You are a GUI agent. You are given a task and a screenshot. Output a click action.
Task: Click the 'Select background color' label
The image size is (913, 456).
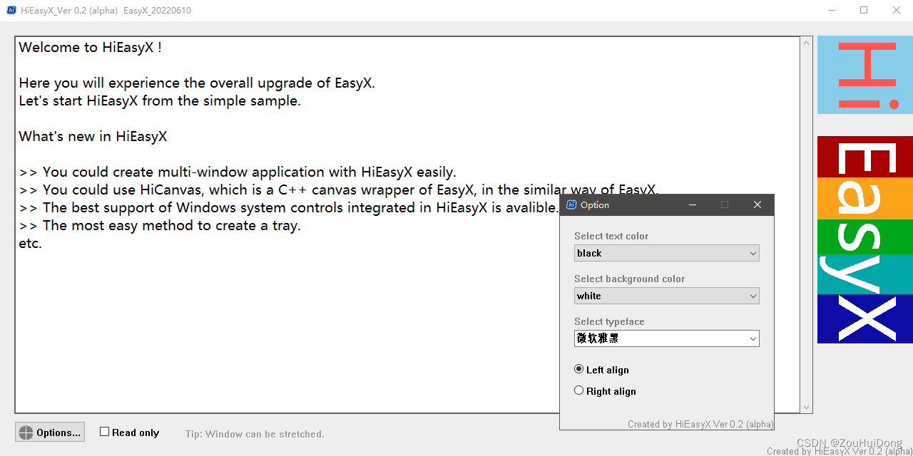[x=629, y=279]
